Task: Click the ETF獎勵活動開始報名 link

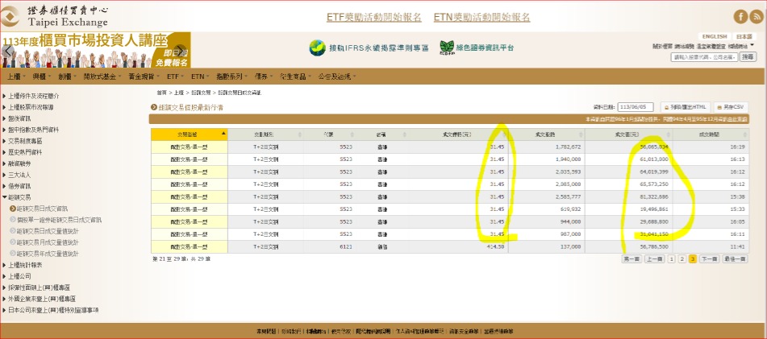Action: 373,17
